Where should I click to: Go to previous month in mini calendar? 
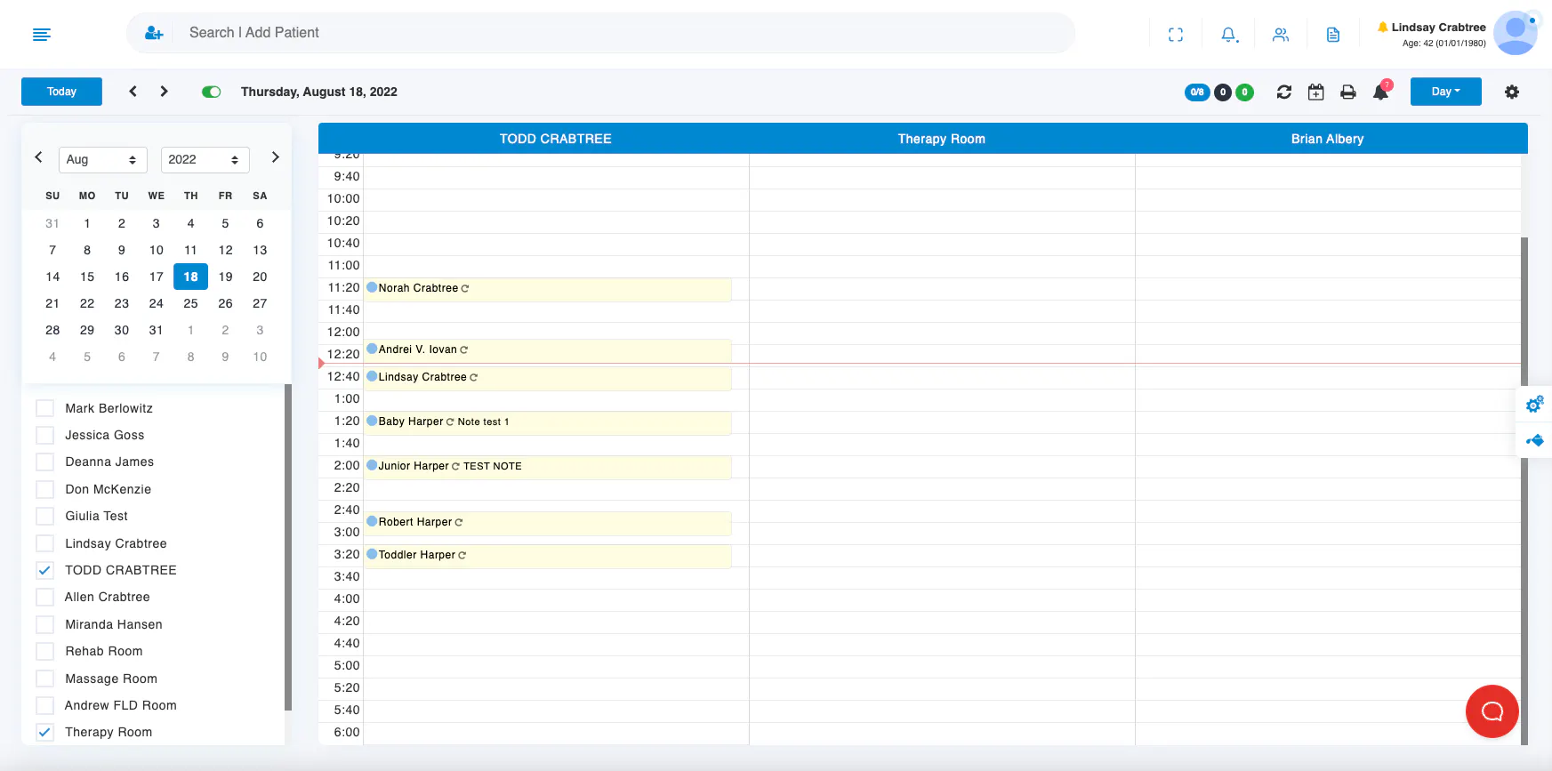tap(38, 157)
